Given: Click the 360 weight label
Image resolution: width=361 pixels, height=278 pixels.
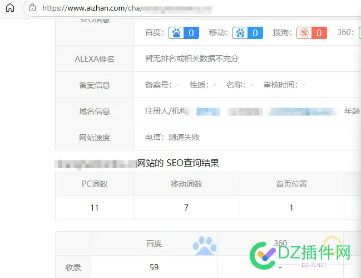Looking at the screenshot, I should point(345,33).
